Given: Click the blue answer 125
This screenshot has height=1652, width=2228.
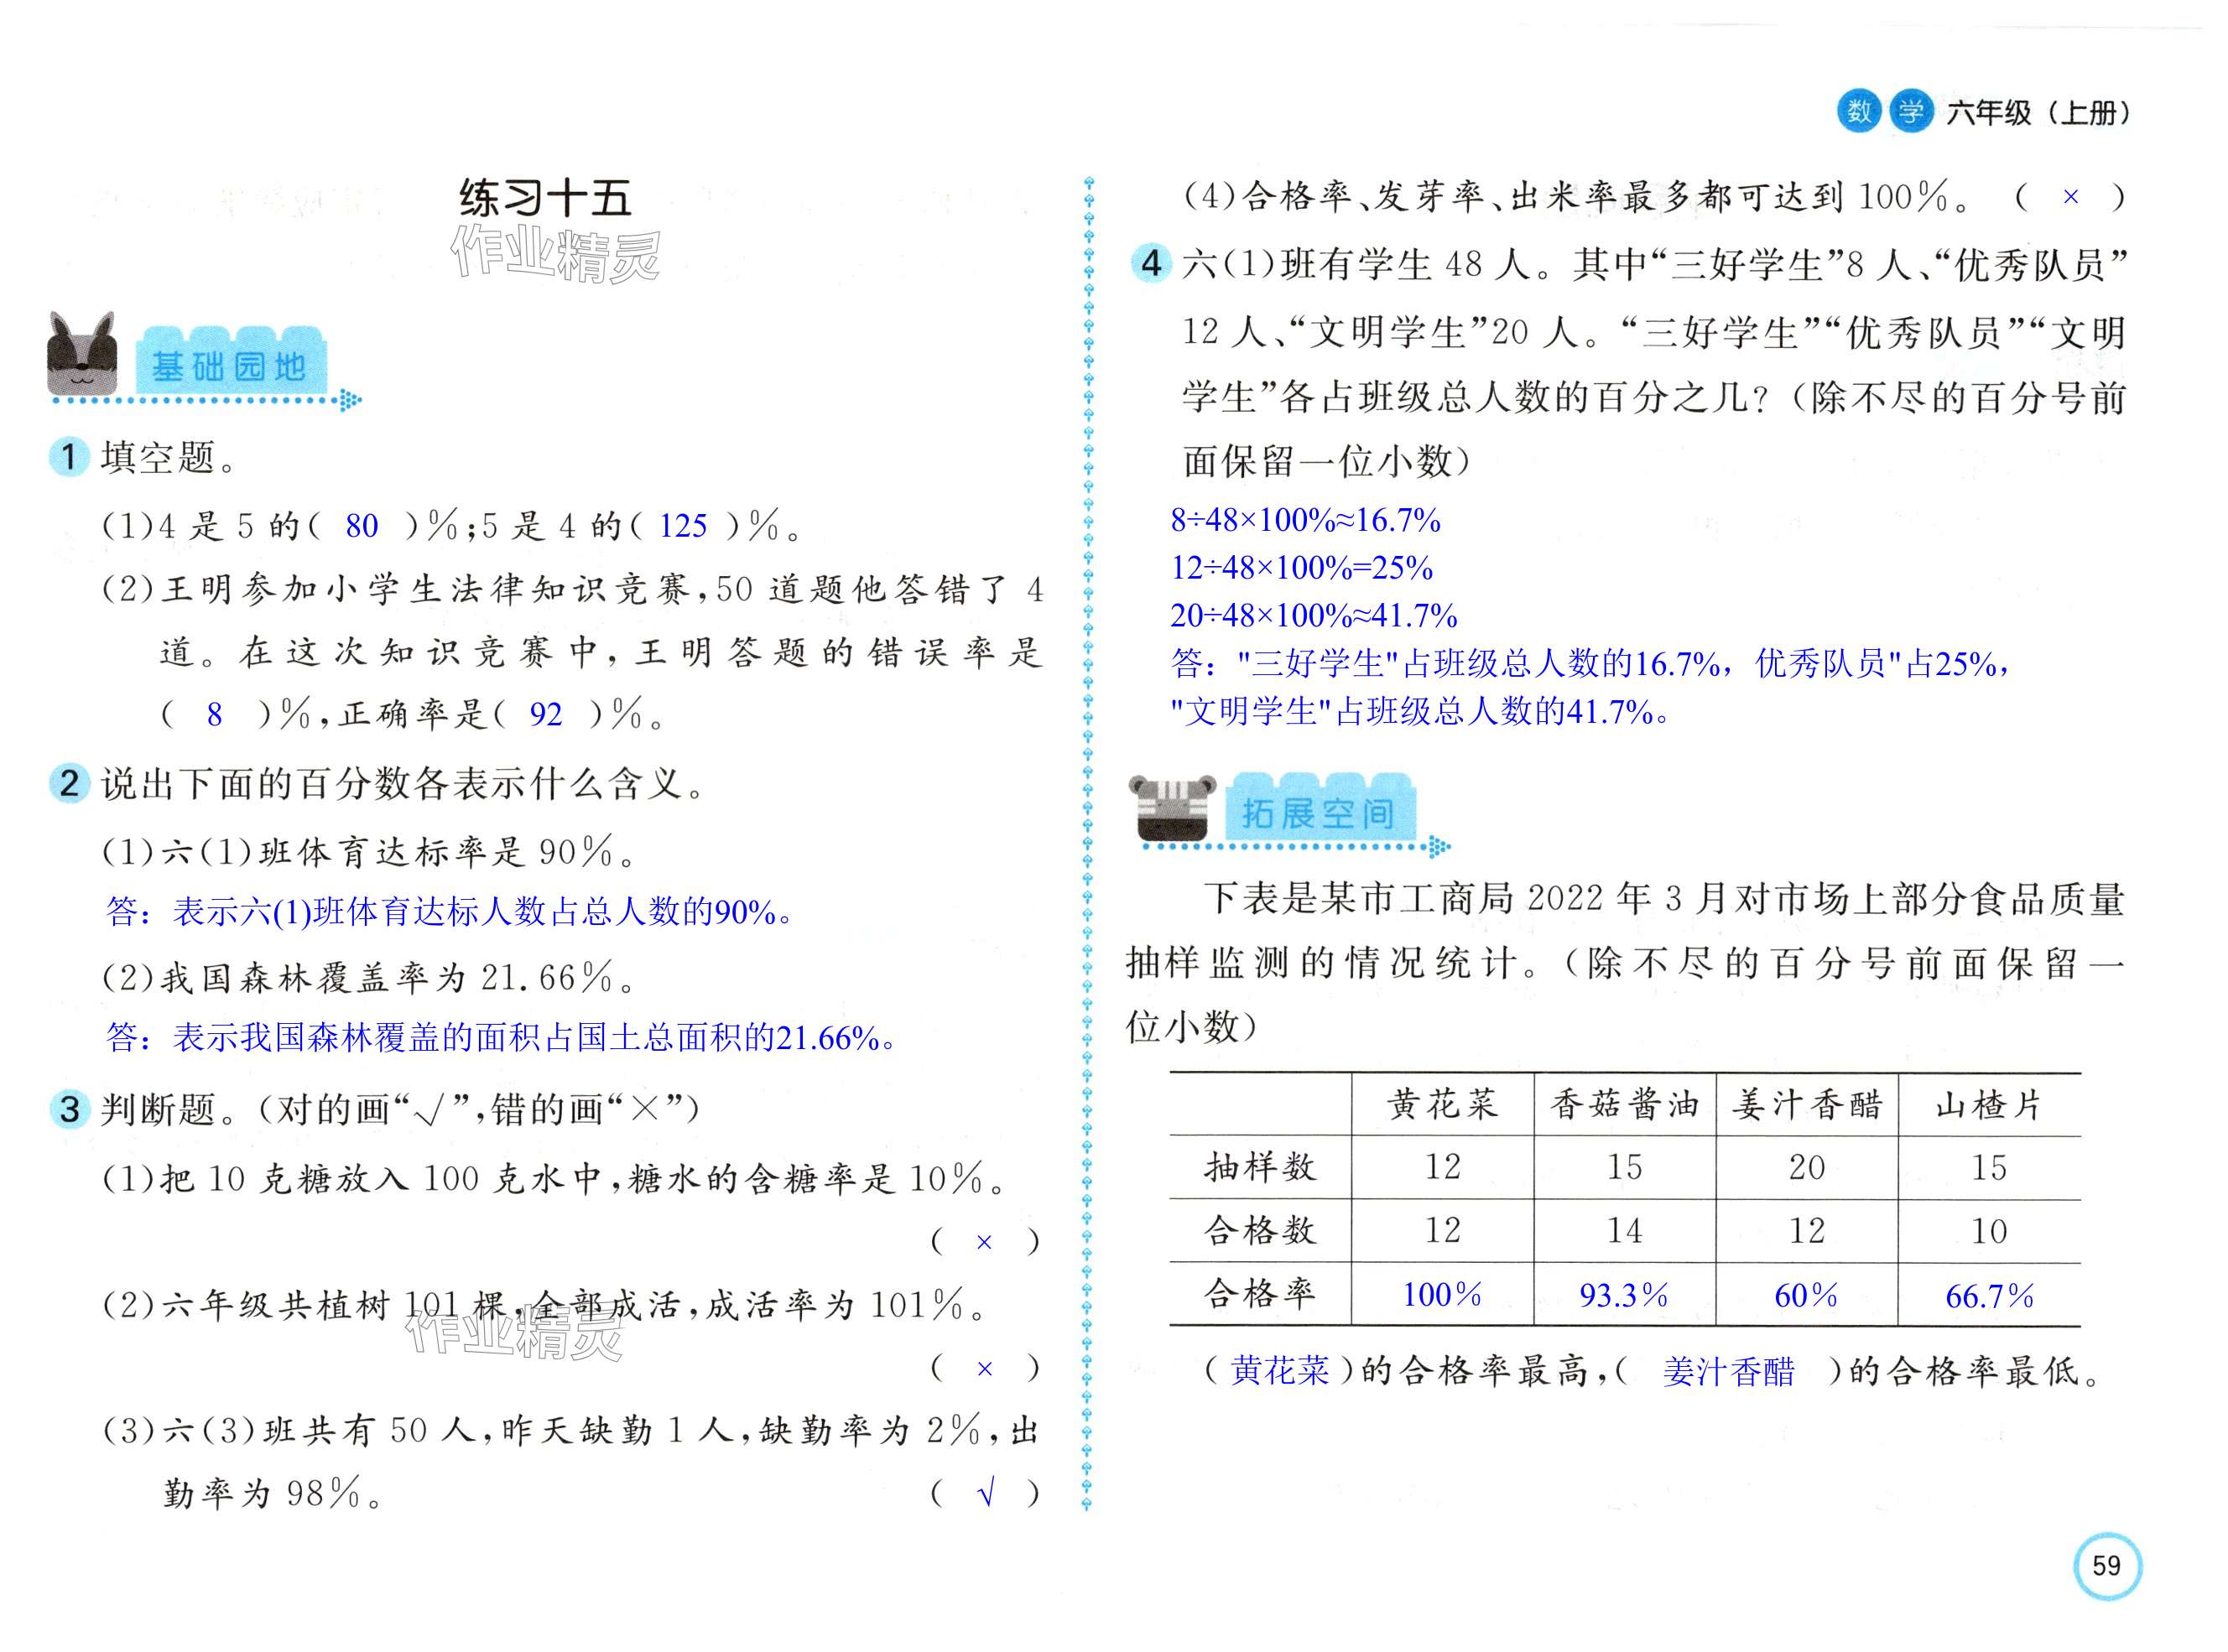Looking at the screenshot, I should pos(682,526).
